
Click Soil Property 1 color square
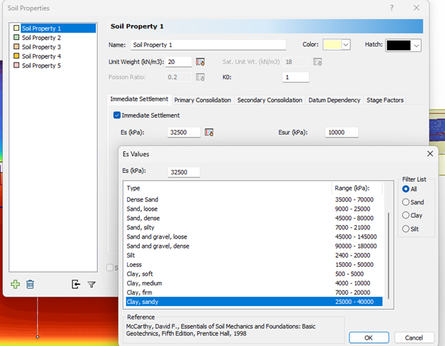[16, 28]
